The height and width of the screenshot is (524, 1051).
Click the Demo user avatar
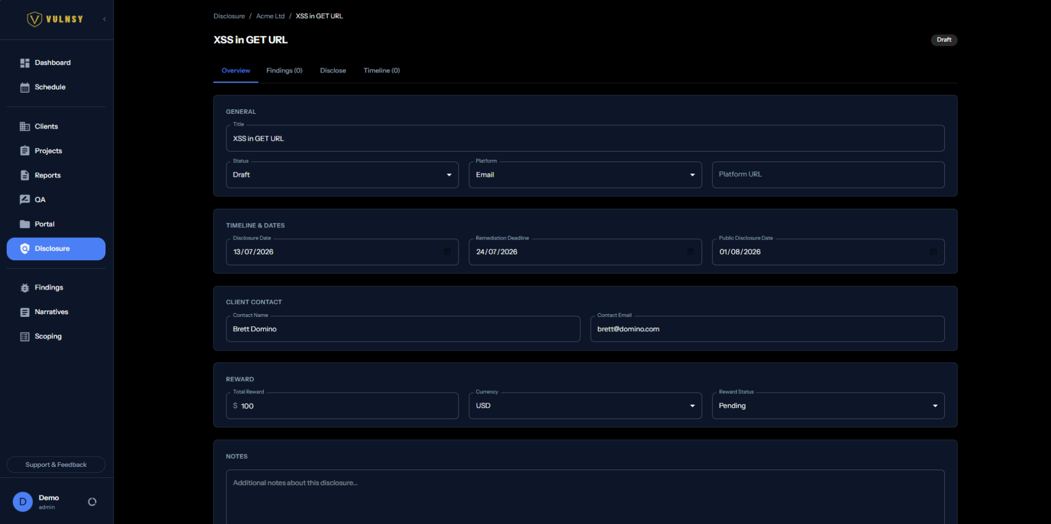click(x=23, y=501)
